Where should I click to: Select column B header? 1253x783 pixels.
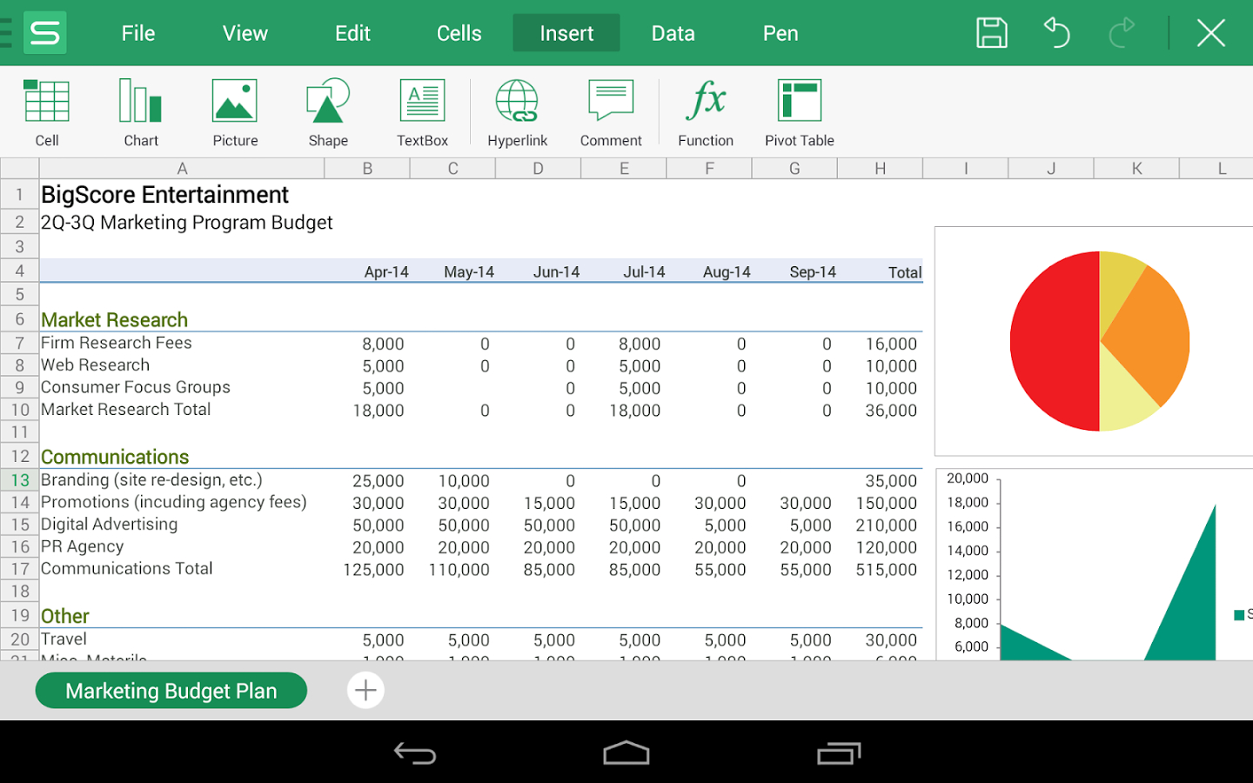click(x=367, y=169)
